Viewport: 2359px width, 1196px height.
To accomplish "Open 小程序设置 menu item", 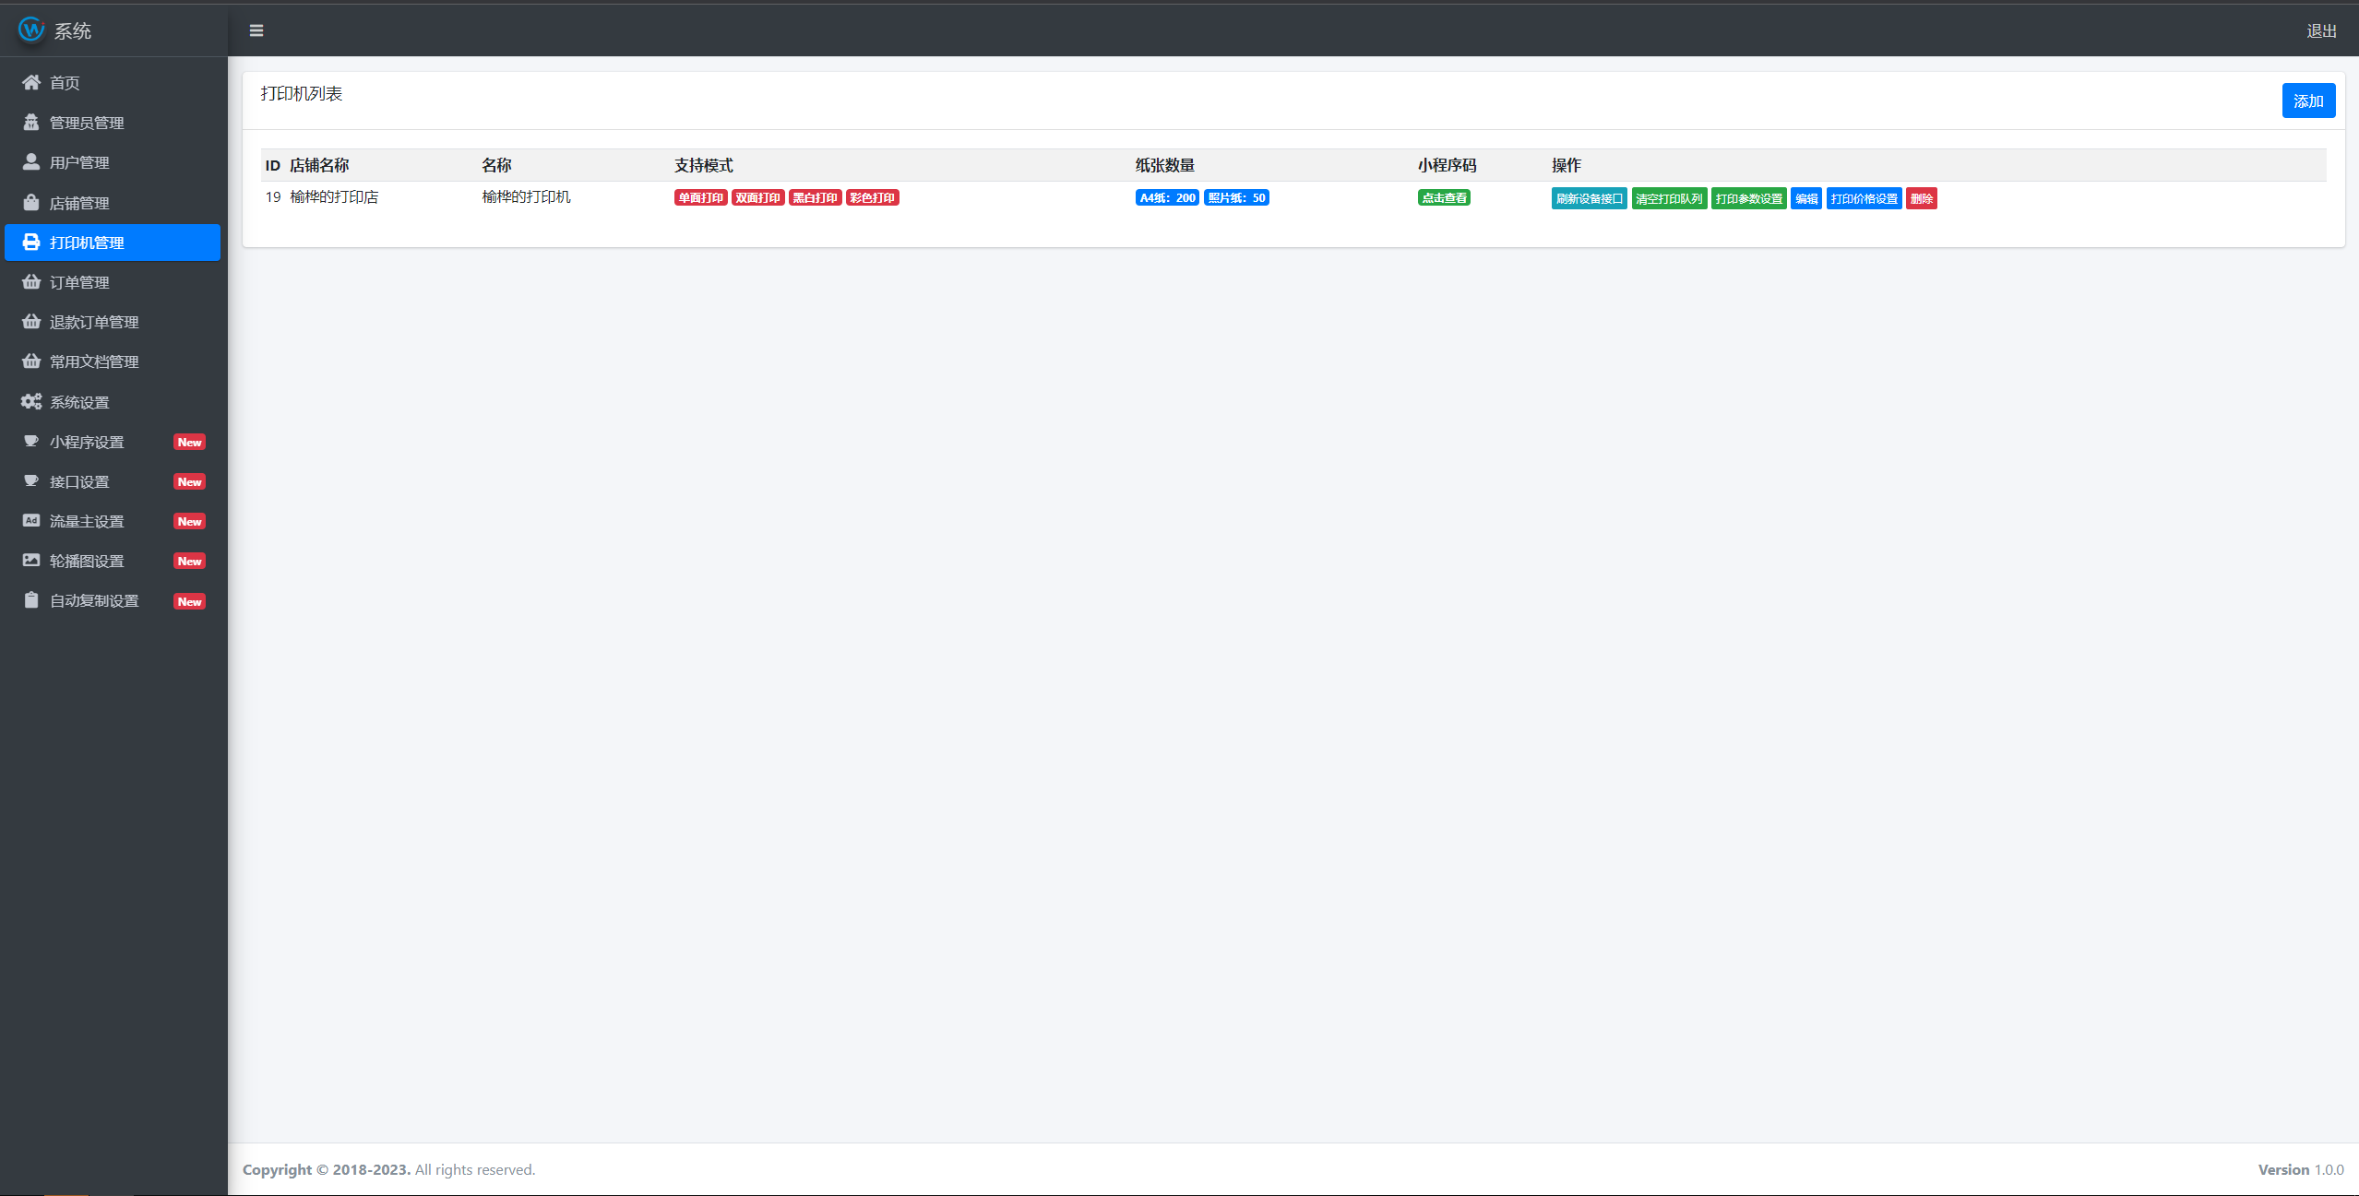I will coord(113,442).
